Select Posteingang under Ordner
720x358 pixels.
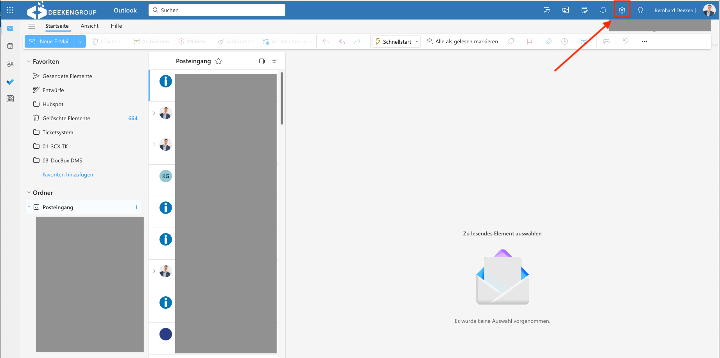[83, 207]
